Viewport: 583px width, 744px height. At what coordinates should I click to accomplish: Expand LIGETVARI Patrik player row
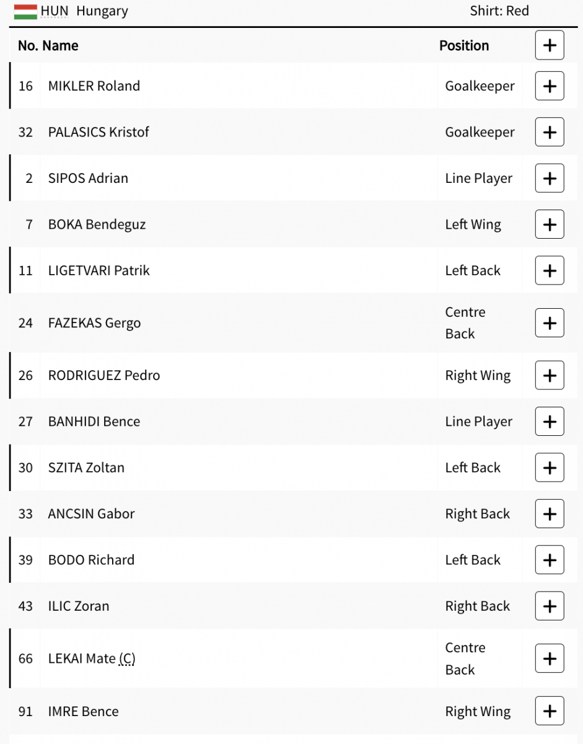[550, 270]
